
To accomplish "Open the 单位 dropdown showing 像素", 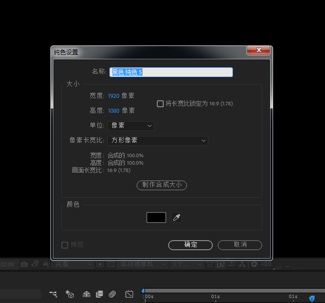I will 131,126.
